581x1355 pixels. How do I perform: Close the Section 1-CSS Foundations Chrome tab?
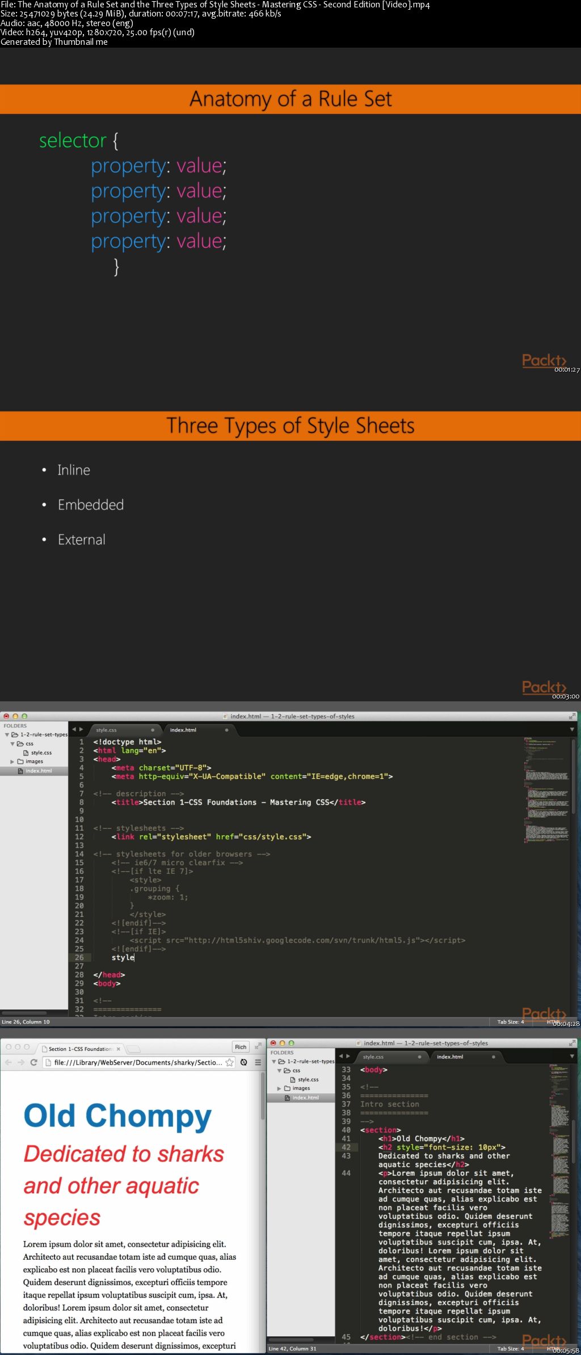[118, 1049]
